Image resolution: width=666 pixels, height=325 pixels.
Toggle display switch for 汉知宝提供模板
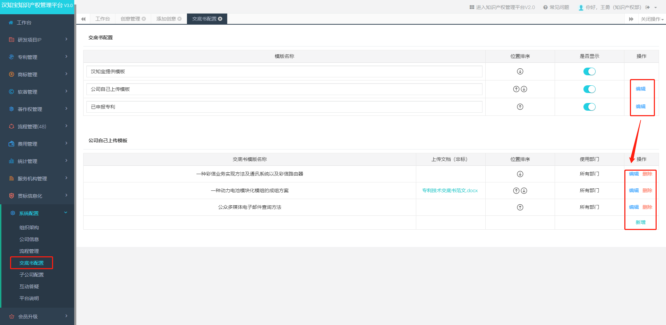point(589,71)
